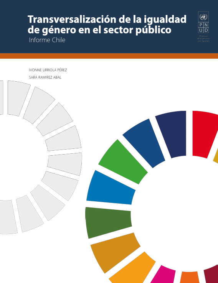Click the mustard brown wheel segment
The width and height of the screenshot is (218, 283).
[115, 252]
